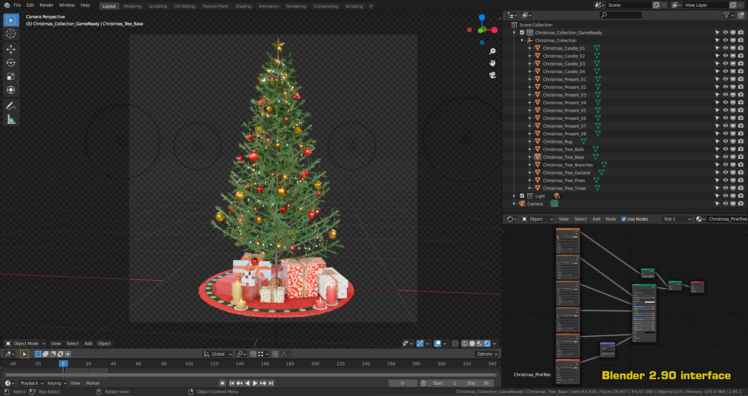Uncheck Christmas_Collection_GameReady collection checkbox
The height and width of the screenshot is (396, 748).
point(522,33)
